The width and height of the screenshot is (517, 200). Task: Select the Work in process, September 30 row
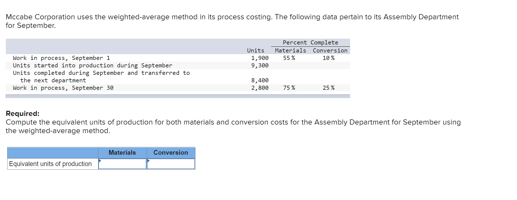pyautogui.click(x=63, y=88)
